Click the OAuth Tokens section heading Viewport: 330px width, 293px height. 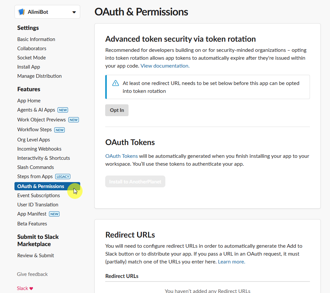[130, 142]
